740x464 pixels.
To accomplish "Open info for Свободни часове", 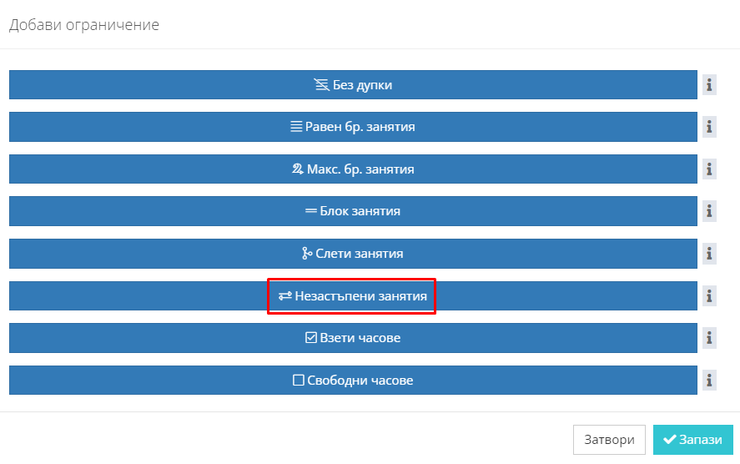I will (x=709, y=380).
